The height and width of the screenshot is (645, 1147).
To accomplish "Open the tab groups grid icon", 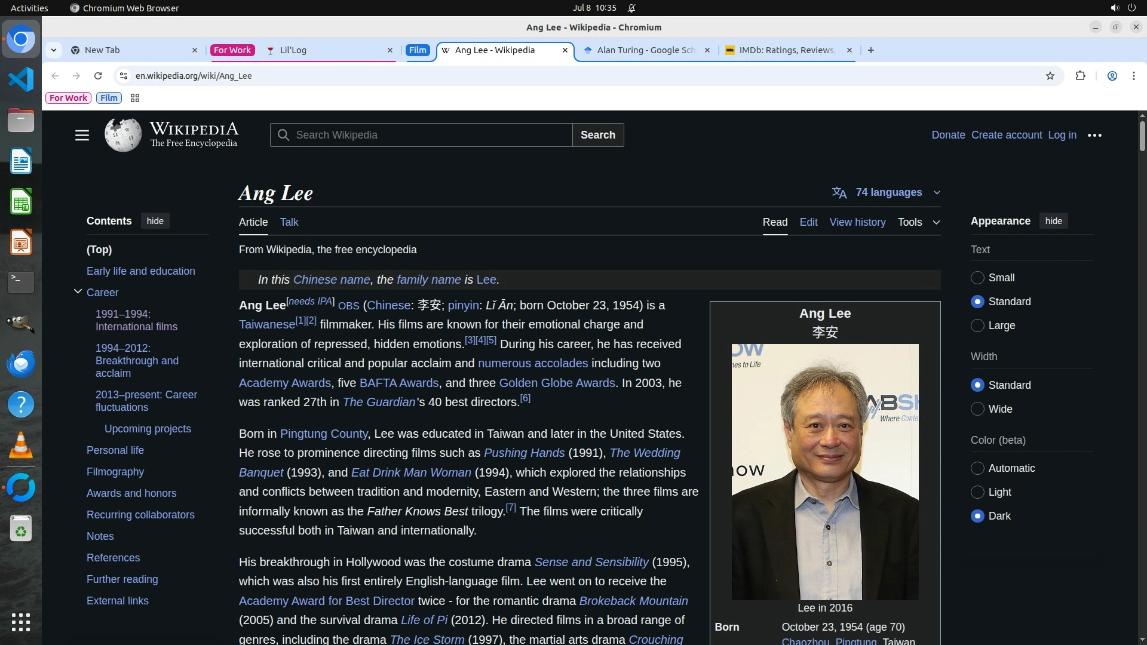I will point(135,98).
